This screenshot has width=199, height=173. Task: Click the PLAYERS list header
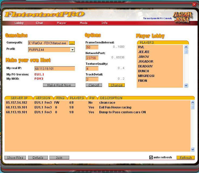[x=163, y=43]
